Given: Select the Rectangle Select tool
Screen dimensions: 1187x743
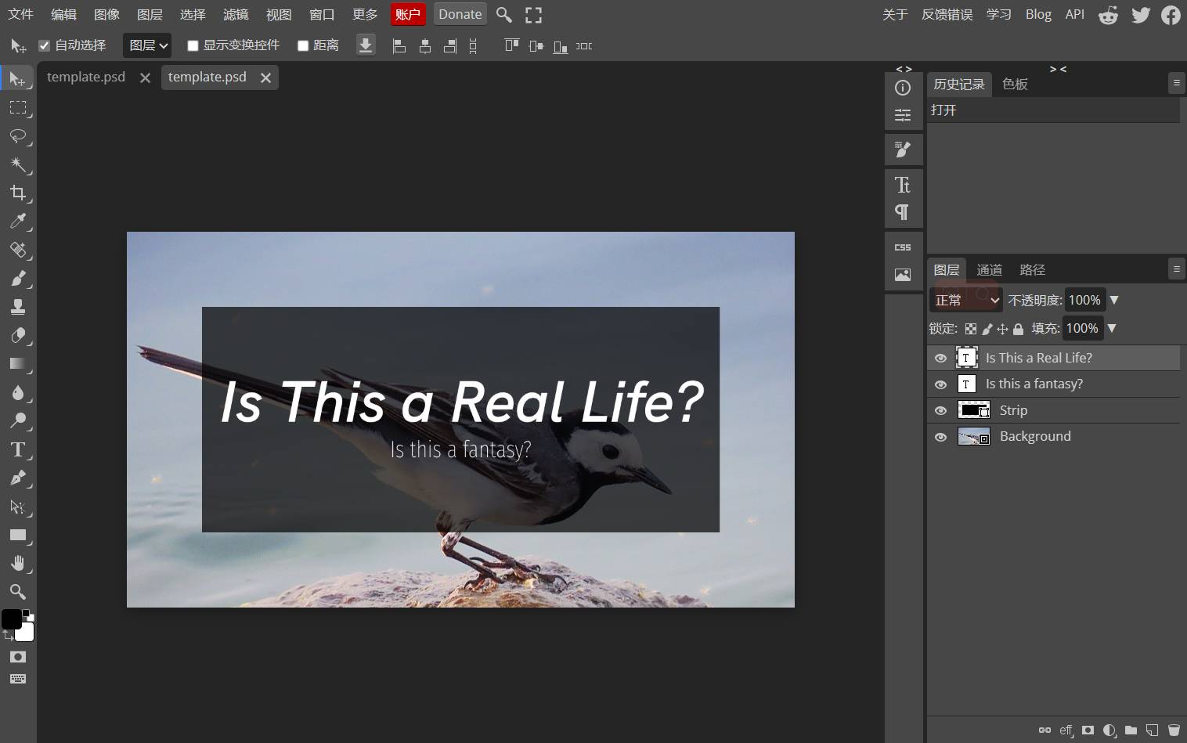Looking at the screenshot, I should [x=17, y=107].
